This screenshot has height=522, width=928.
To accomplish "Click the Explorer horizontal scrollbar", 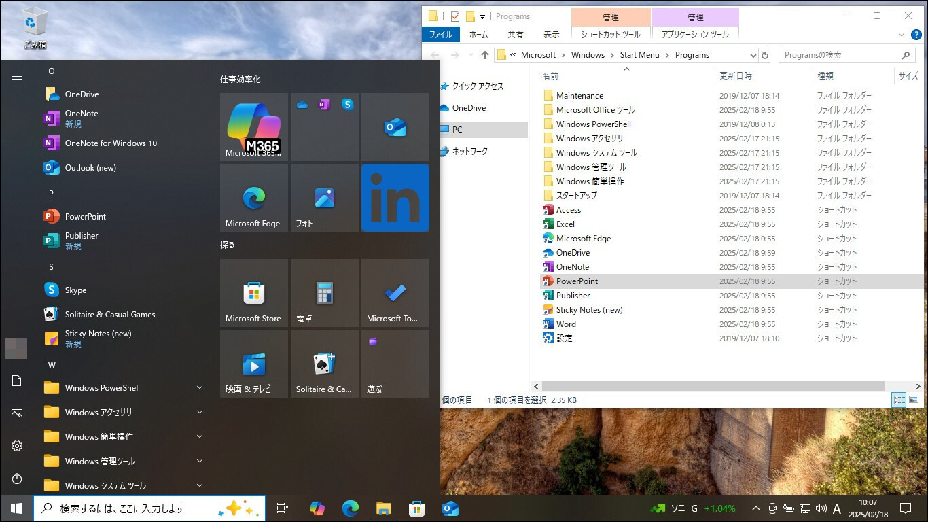I will pyautogui.click(x=713, y=386).
